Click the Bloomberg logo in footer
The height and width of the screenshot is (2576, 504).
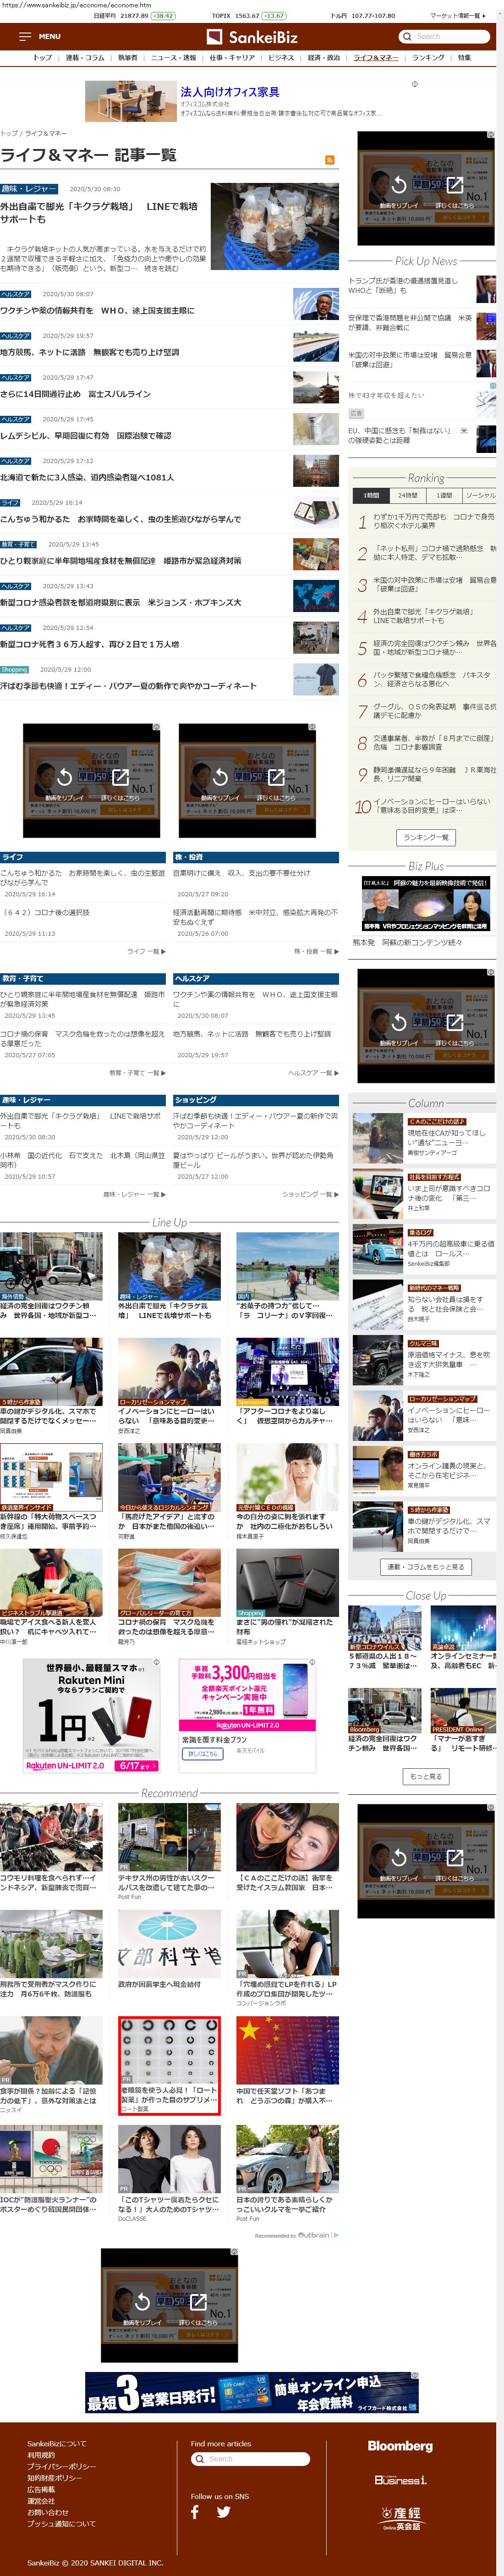[400, 2446]
